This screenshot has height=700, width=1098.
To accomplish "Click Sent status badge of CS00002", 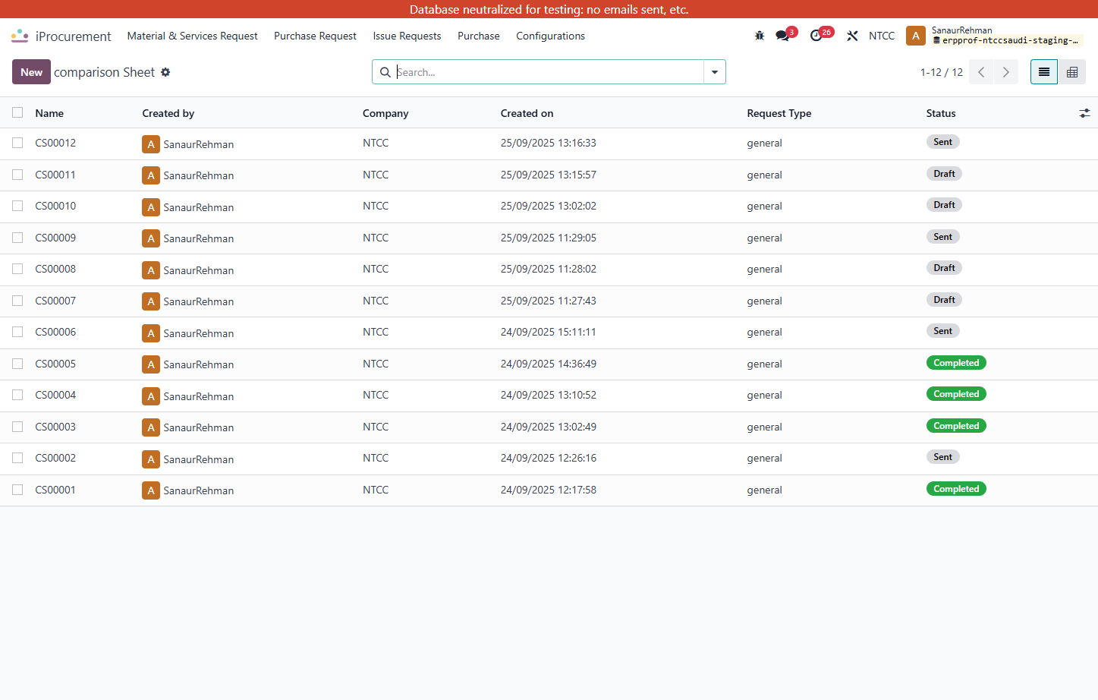I will click(943, 457).
